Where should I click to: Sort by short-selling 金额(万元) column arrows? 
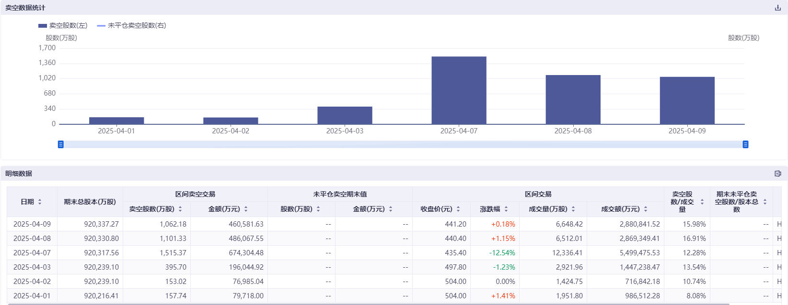click(246, 209)
